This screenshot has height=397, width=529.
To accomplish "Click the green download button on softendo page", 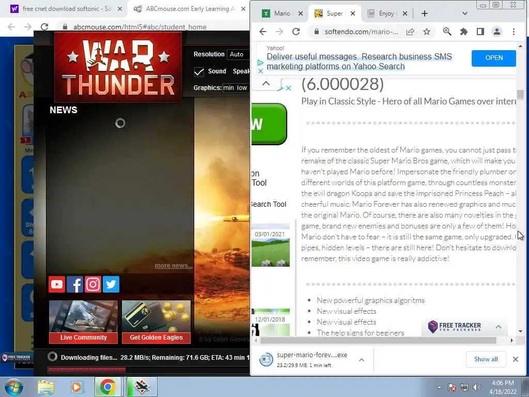I will 269,124.
